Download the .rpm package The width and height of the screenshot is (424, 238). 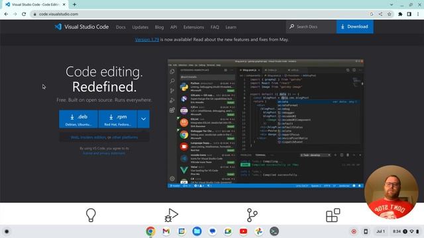[x=118, y=119]
